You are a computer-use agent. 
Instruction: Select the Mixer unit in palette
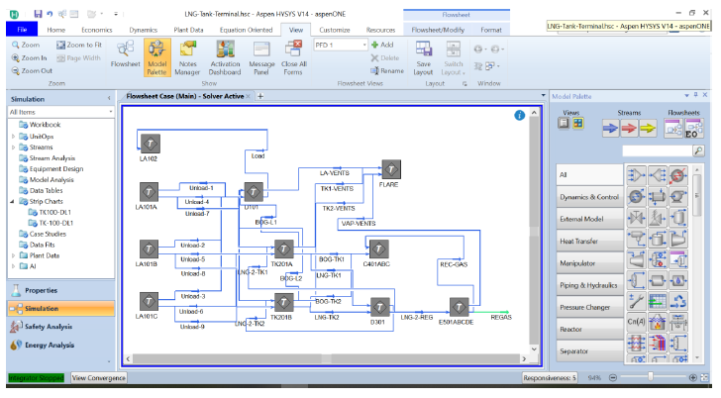(x=637, y=174)
